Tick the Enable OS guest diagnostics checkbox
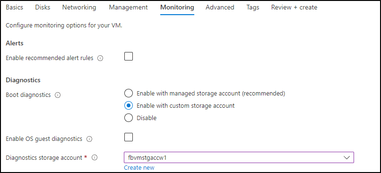The width and height of the screenshot is (381, 173). (x=129, y=137)
